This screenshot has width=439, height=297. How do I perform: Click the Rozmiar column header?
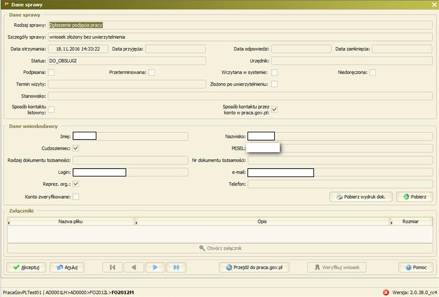click(x=411, y=221)
